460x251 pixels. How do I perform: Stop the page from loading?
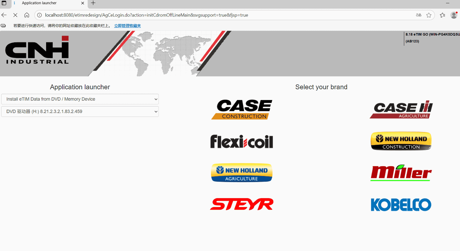(15, 15)
